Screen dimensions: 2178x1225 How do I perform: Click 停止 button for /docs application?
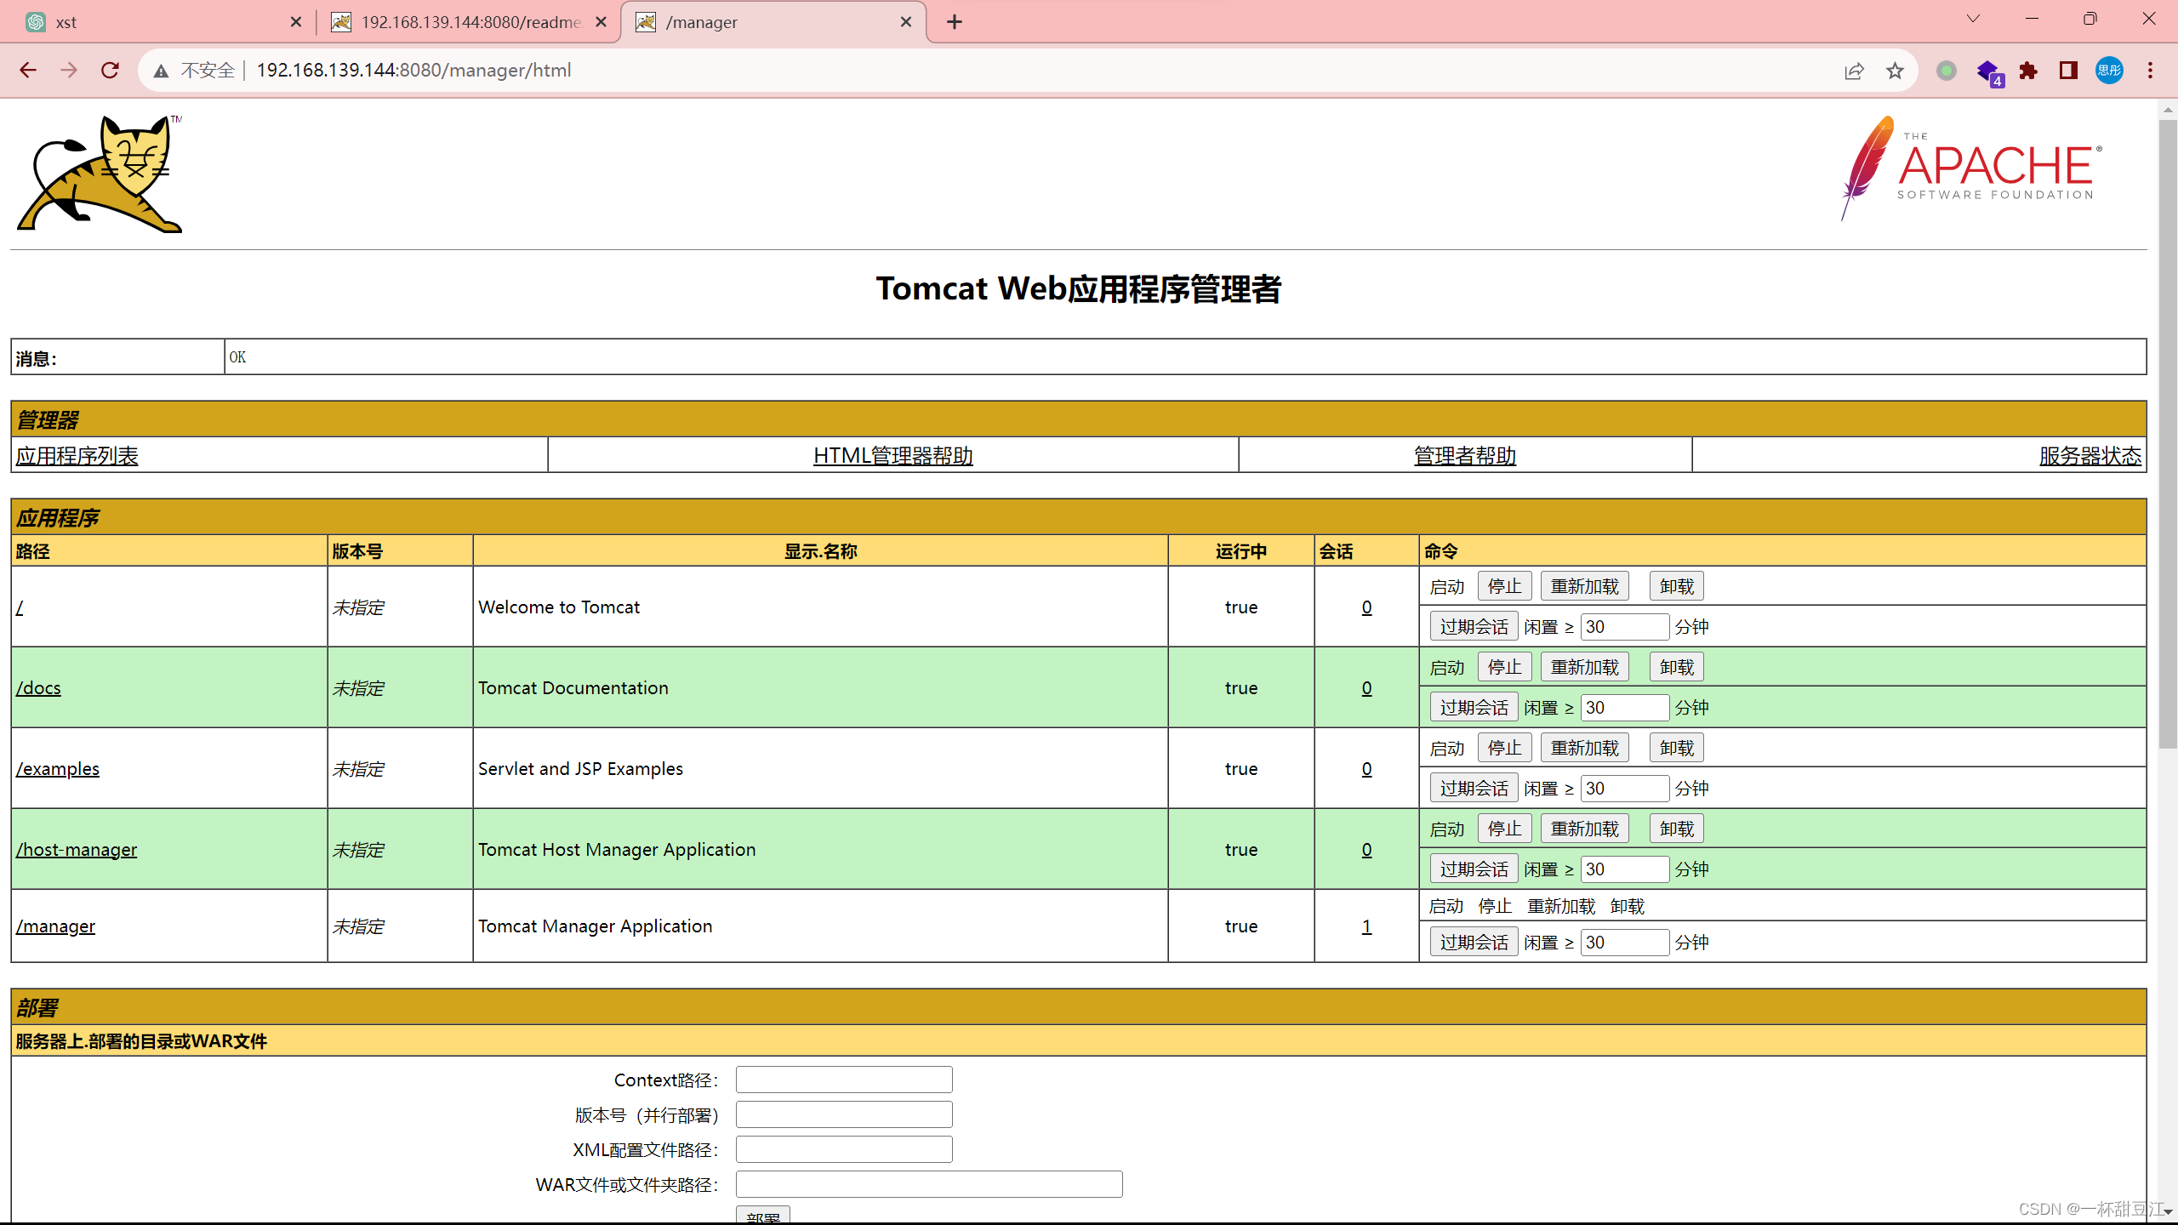point(1504,667)
